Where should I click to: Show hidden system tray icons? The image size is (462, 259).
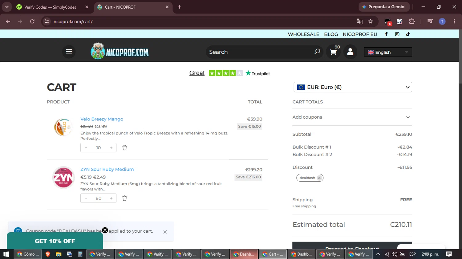378,254
